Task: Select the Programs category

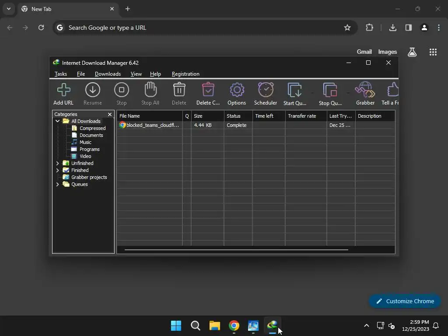Action: pyautogui.click(x=89, y=149)
